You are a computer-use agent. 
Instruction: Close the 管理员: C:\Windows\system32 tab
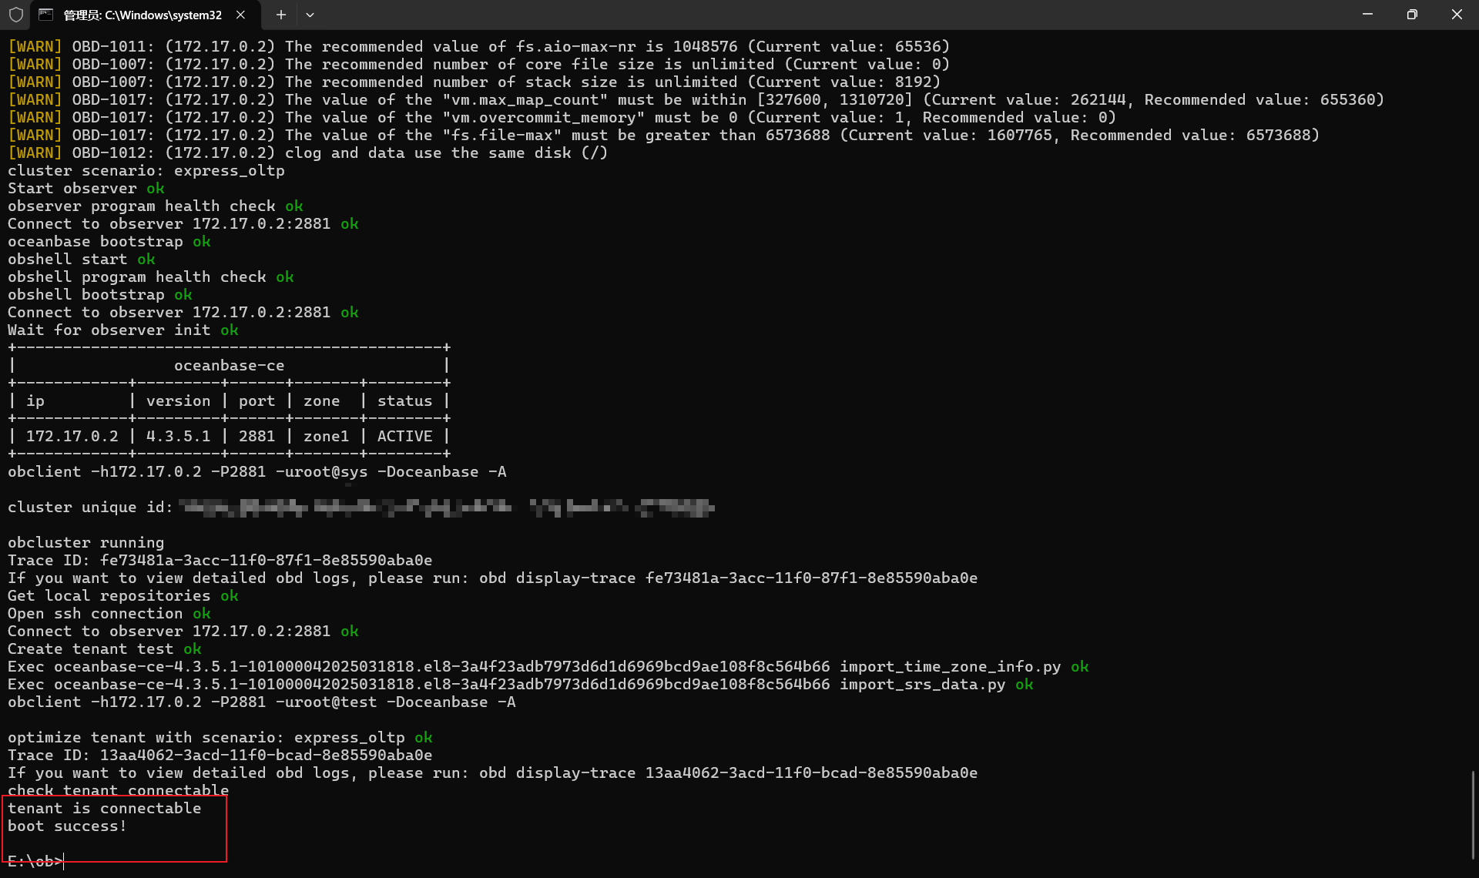point(239,15)
